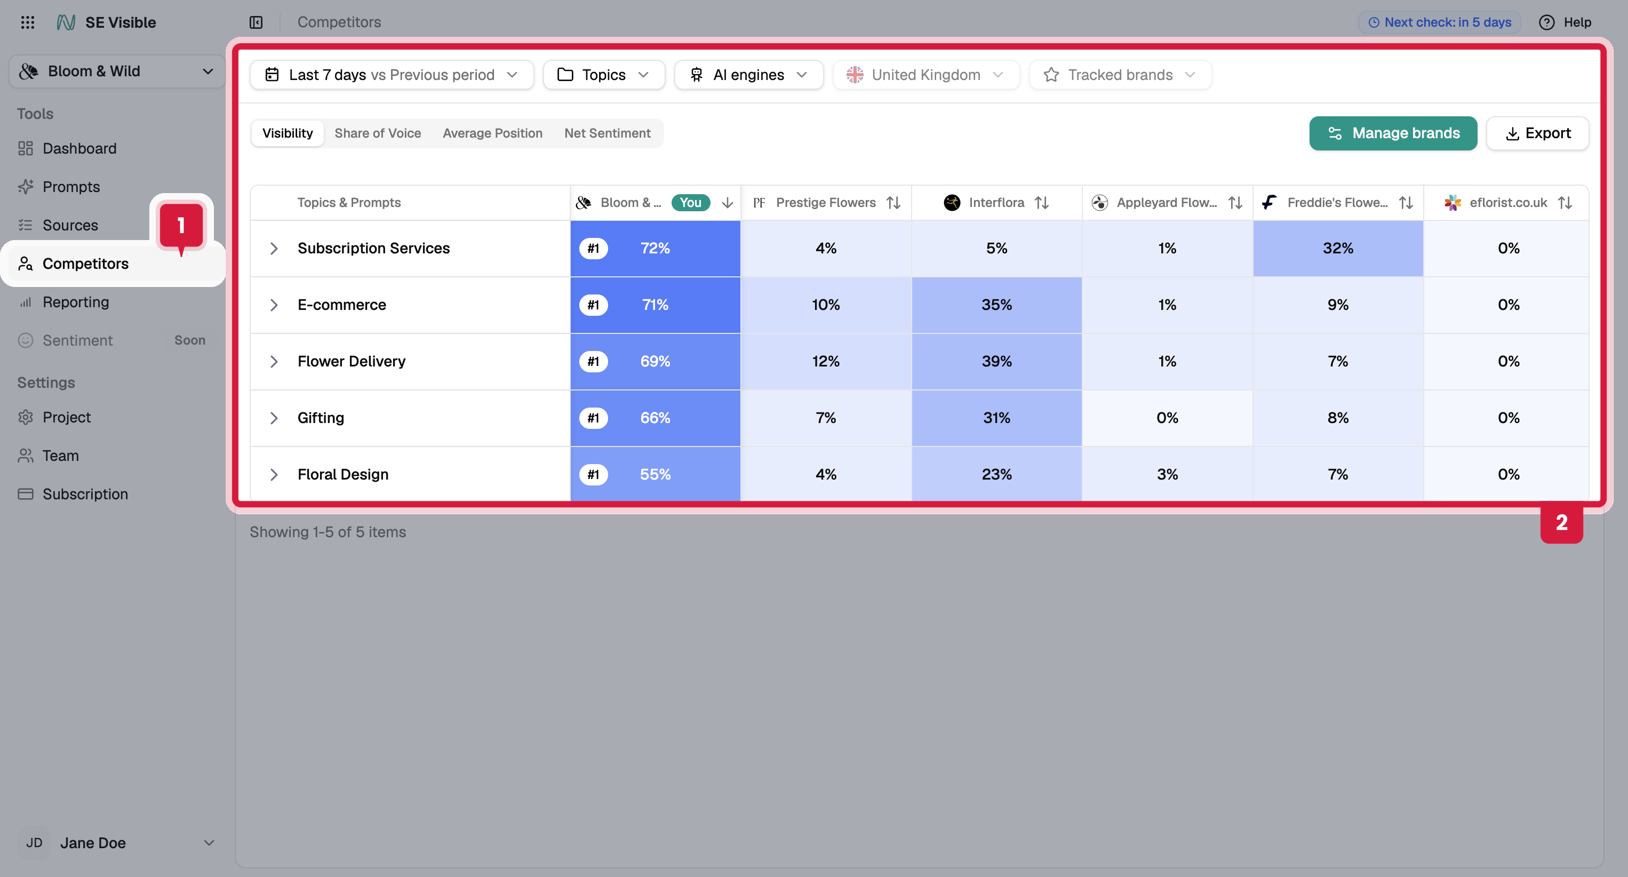Click the 72% Subscription Services cell
The height and width of the screenshot is (877, 1628).
coord(656,248)
